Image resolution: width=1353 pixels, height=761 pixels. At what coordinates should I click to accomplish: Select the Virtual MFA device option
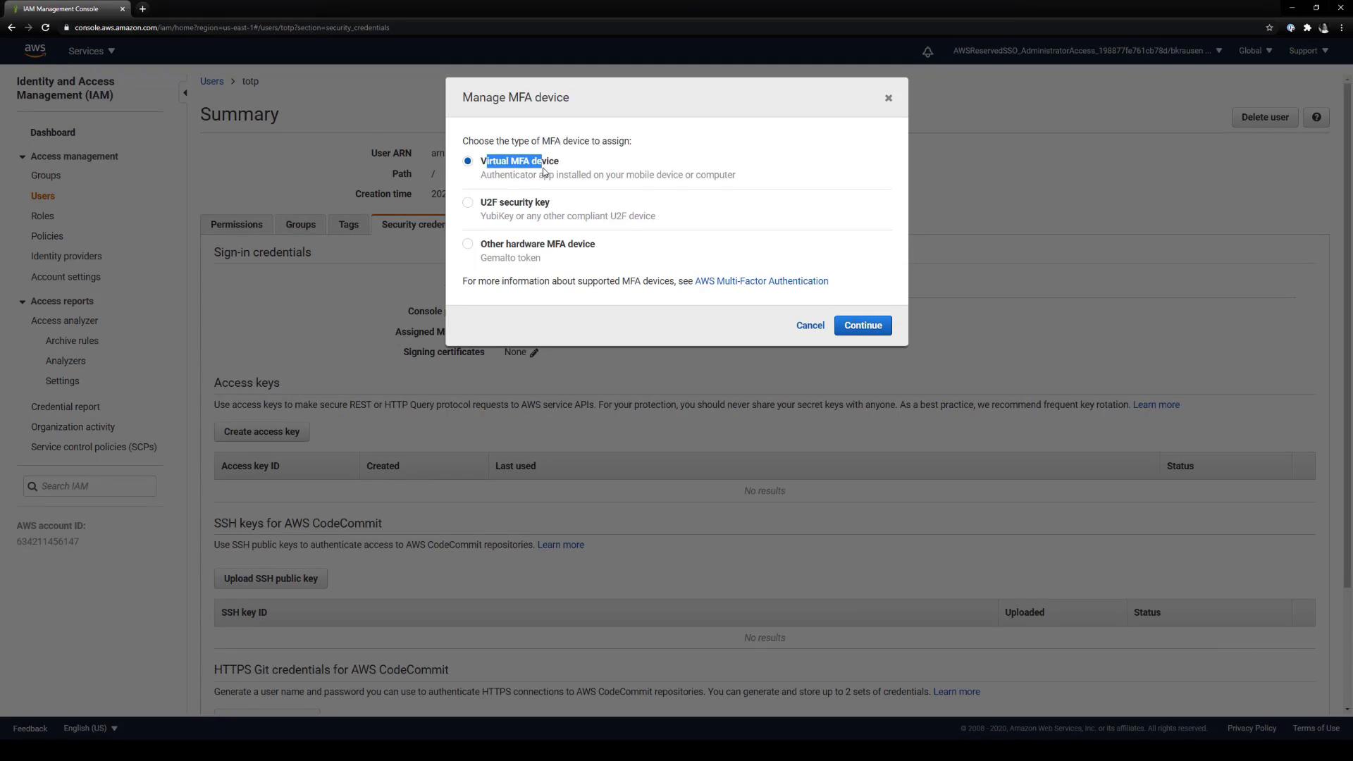[467, 161]
